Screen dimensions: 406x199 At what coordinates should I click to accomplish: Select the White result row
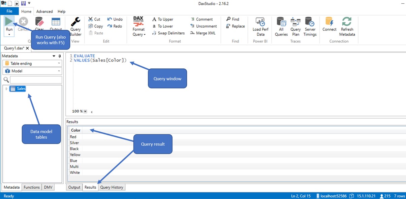point(75,173)
